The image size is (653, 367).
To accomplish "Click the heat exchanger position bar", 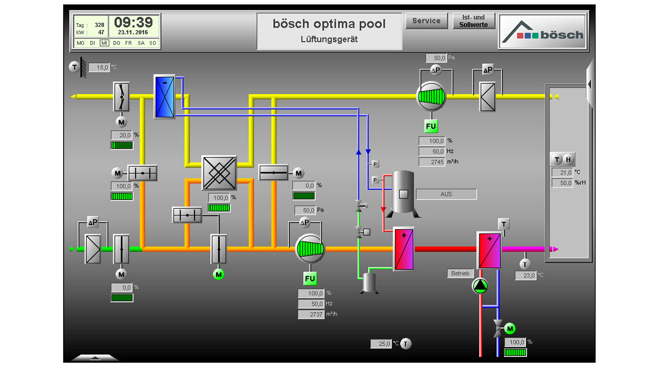I will pos(219,208).
